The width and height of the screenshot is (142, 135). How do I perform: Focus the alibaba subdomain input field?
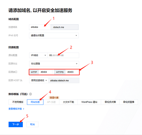pos(40,27)
